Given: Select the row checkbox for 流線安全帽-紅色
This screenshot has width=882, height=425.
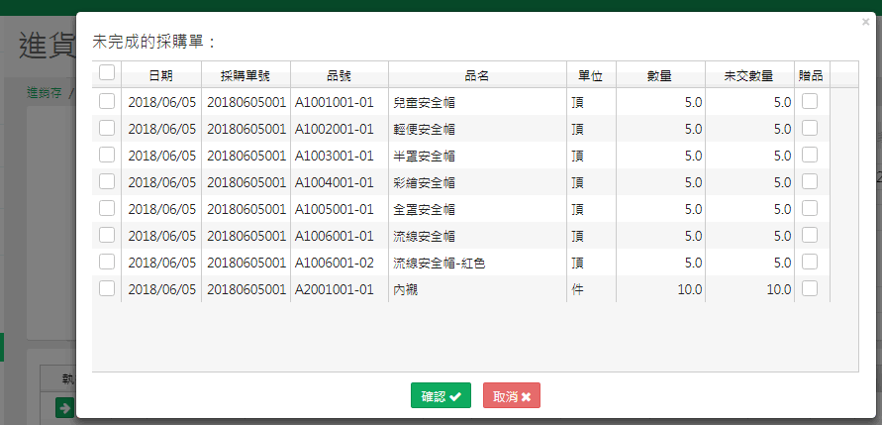Looking at the screenshot, I should (107, 262).
